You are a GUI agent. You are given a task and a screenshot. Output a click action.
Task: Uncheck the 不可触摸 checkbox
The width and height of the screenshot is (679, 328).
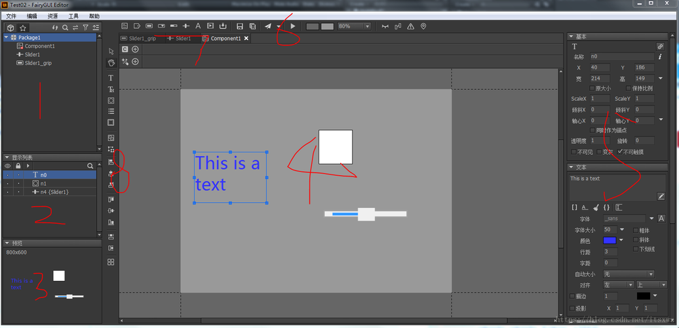pos(620,152)
